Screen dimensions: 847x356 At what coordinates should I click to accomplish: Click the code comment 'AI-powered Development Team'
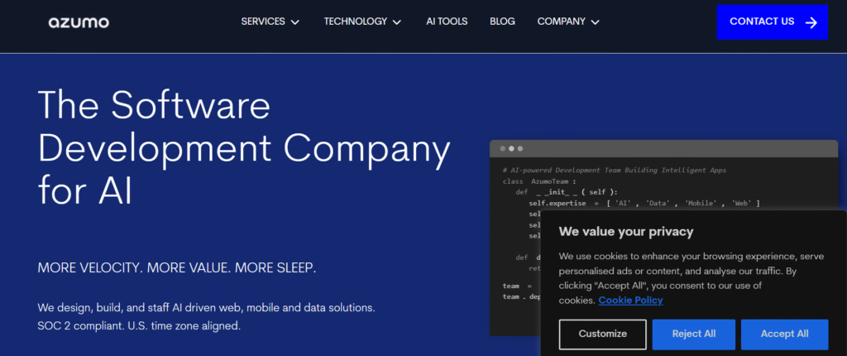615,170
